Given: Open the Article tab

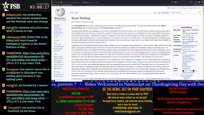Looking at the screenshot, I should tap(72, 13).
